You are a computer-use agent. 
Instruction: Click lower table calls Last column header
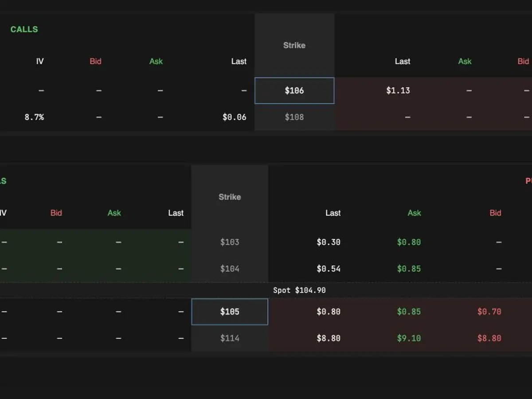pyautogui.click(x=176, y=213)
